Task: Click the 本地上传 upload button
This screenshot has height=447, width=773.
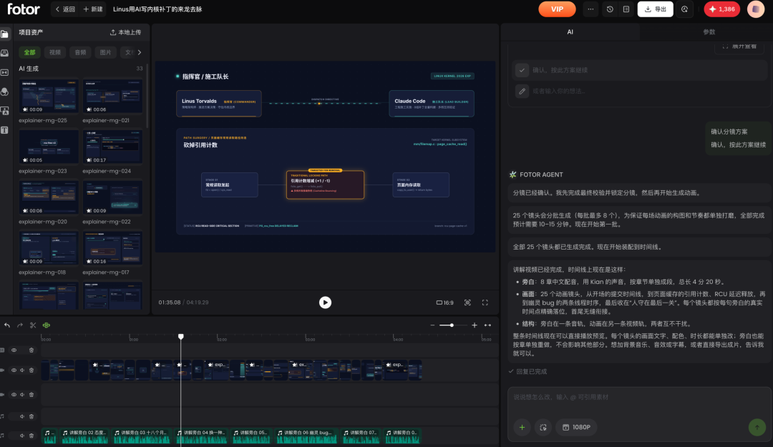Action: [125, 32]
